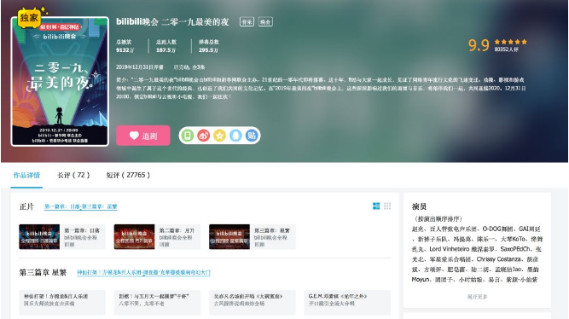Screen dimensions: 569x319
Task: Click the 80352人评 rating count
Action: click(507, 49)
